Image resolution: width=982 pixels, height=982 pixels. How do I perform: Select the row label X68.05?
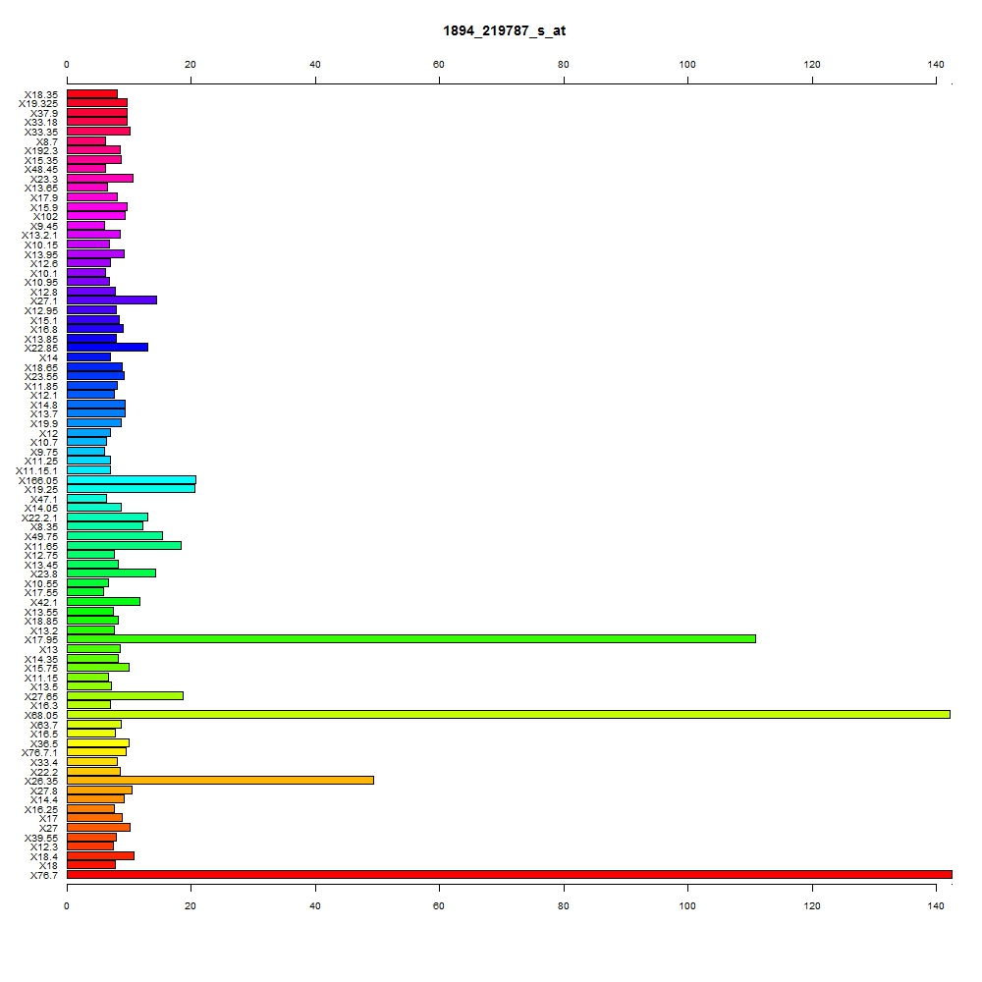pyautogui.click(x=40, y=715)
